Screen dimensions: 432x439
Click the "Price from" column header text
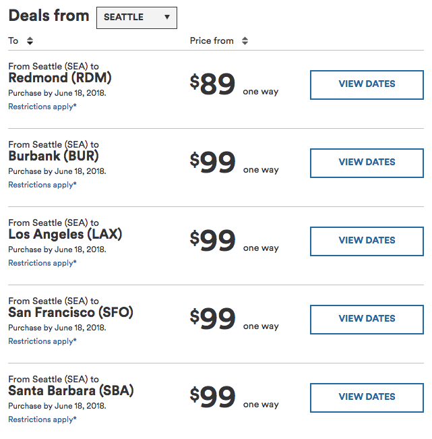click(x=212, y=41)
